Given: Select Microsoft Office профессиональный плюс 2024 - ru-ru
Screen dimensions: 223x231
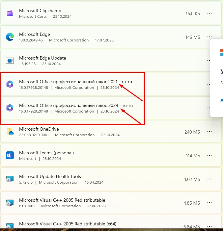Looking at the screenshot, I should [76, 105].
